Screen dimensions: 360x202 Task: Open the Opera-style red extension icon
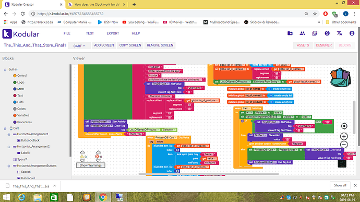(326, 14)
